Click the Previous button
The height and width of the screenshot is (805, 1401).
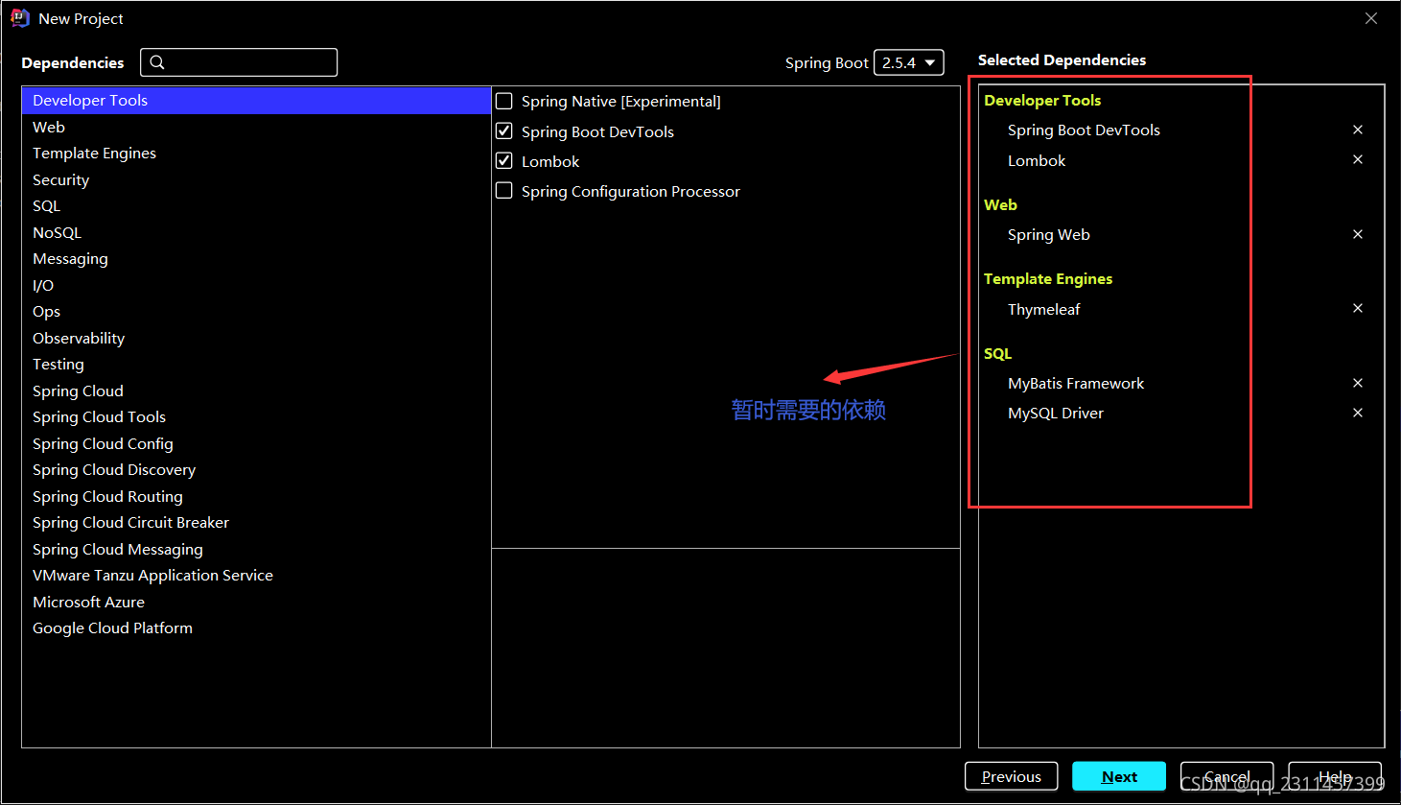[x=1011, y=776]
